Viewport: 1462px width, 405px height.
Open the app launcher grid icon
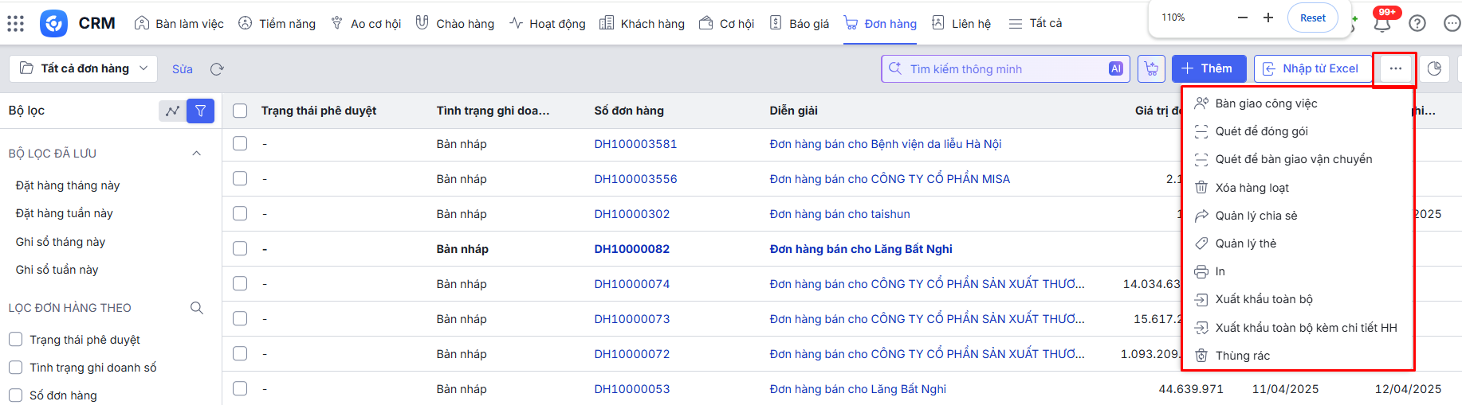(x=15, y=23)
